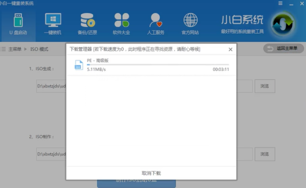Image resolution: width=306 pixels, height=188 pixels.
Task: Open 人工服务 manual support
Action: click(x=156, y=24)
